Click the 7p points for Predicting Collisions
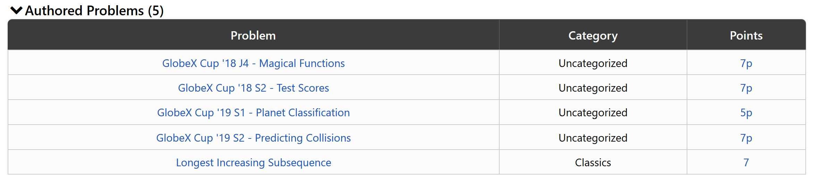 [x=746, y=138]
